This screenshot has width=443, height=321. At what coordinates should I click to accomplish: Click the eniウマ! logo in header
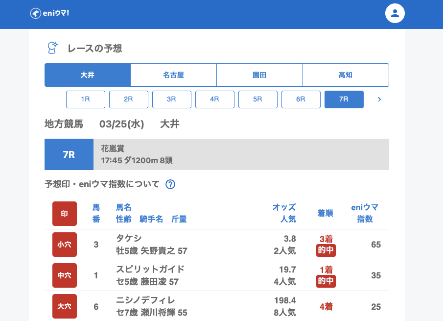[x=49, y=13]
